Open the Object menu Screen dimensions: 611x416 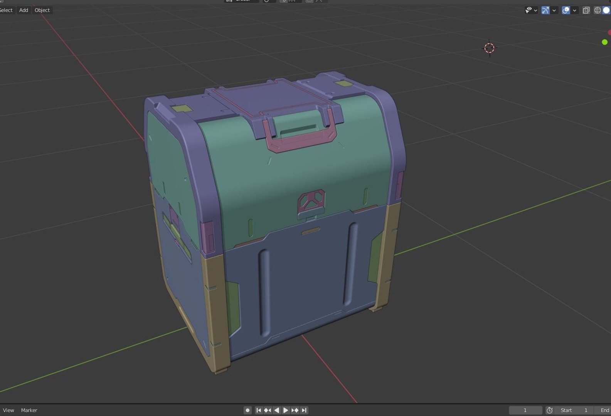coord(42,10)
